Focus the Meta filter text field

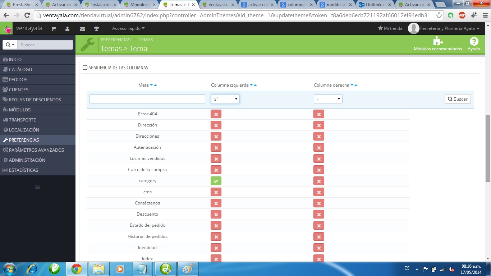(147, 99)
